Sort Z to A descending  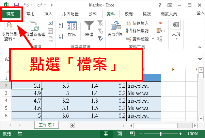61,36
